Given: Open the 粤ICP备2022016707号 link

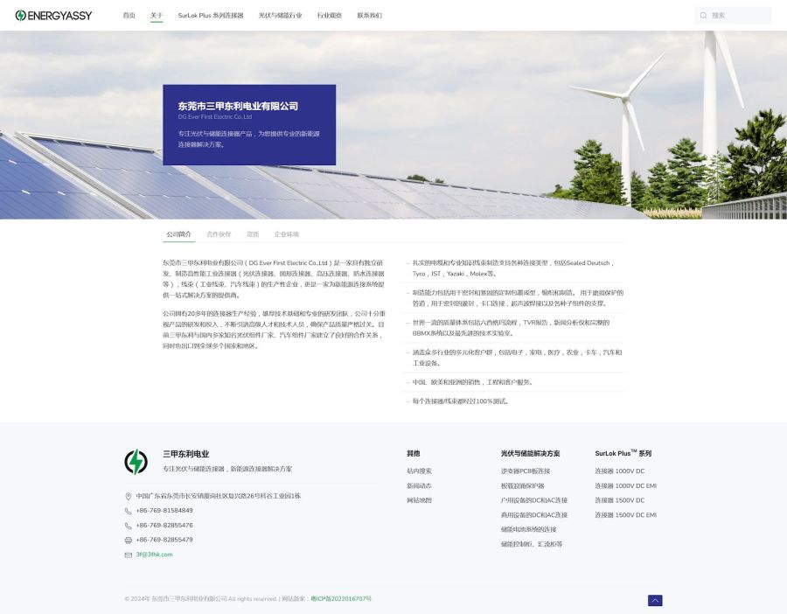Looking at the screenshot, I should pos(341,599).
